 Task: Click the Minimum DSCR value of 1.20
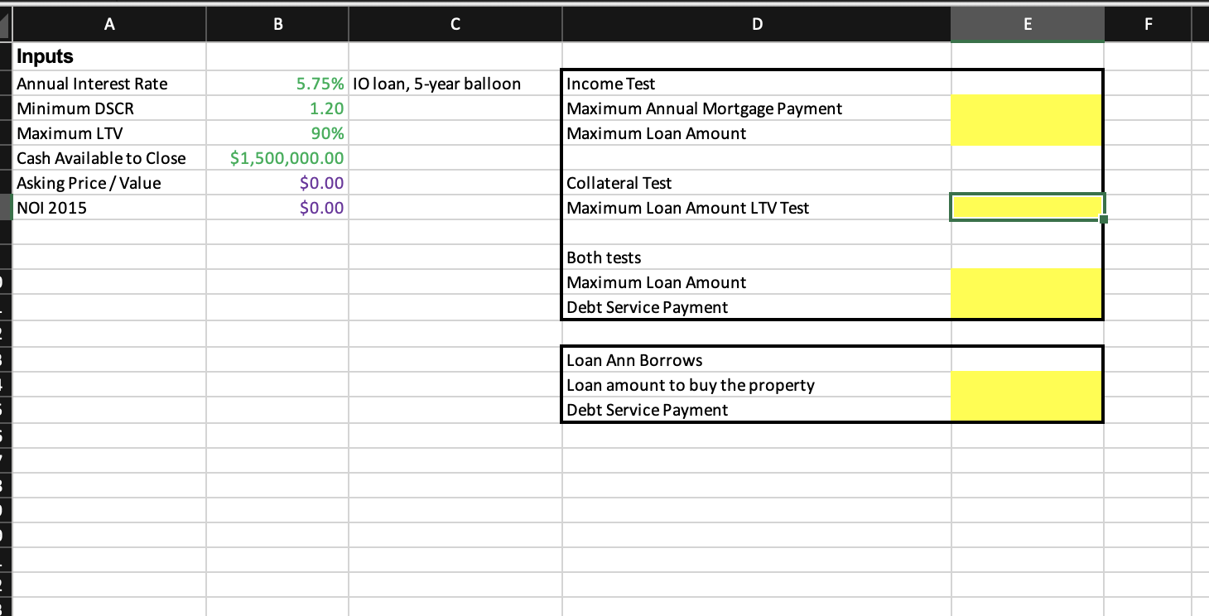coord(277,108)
